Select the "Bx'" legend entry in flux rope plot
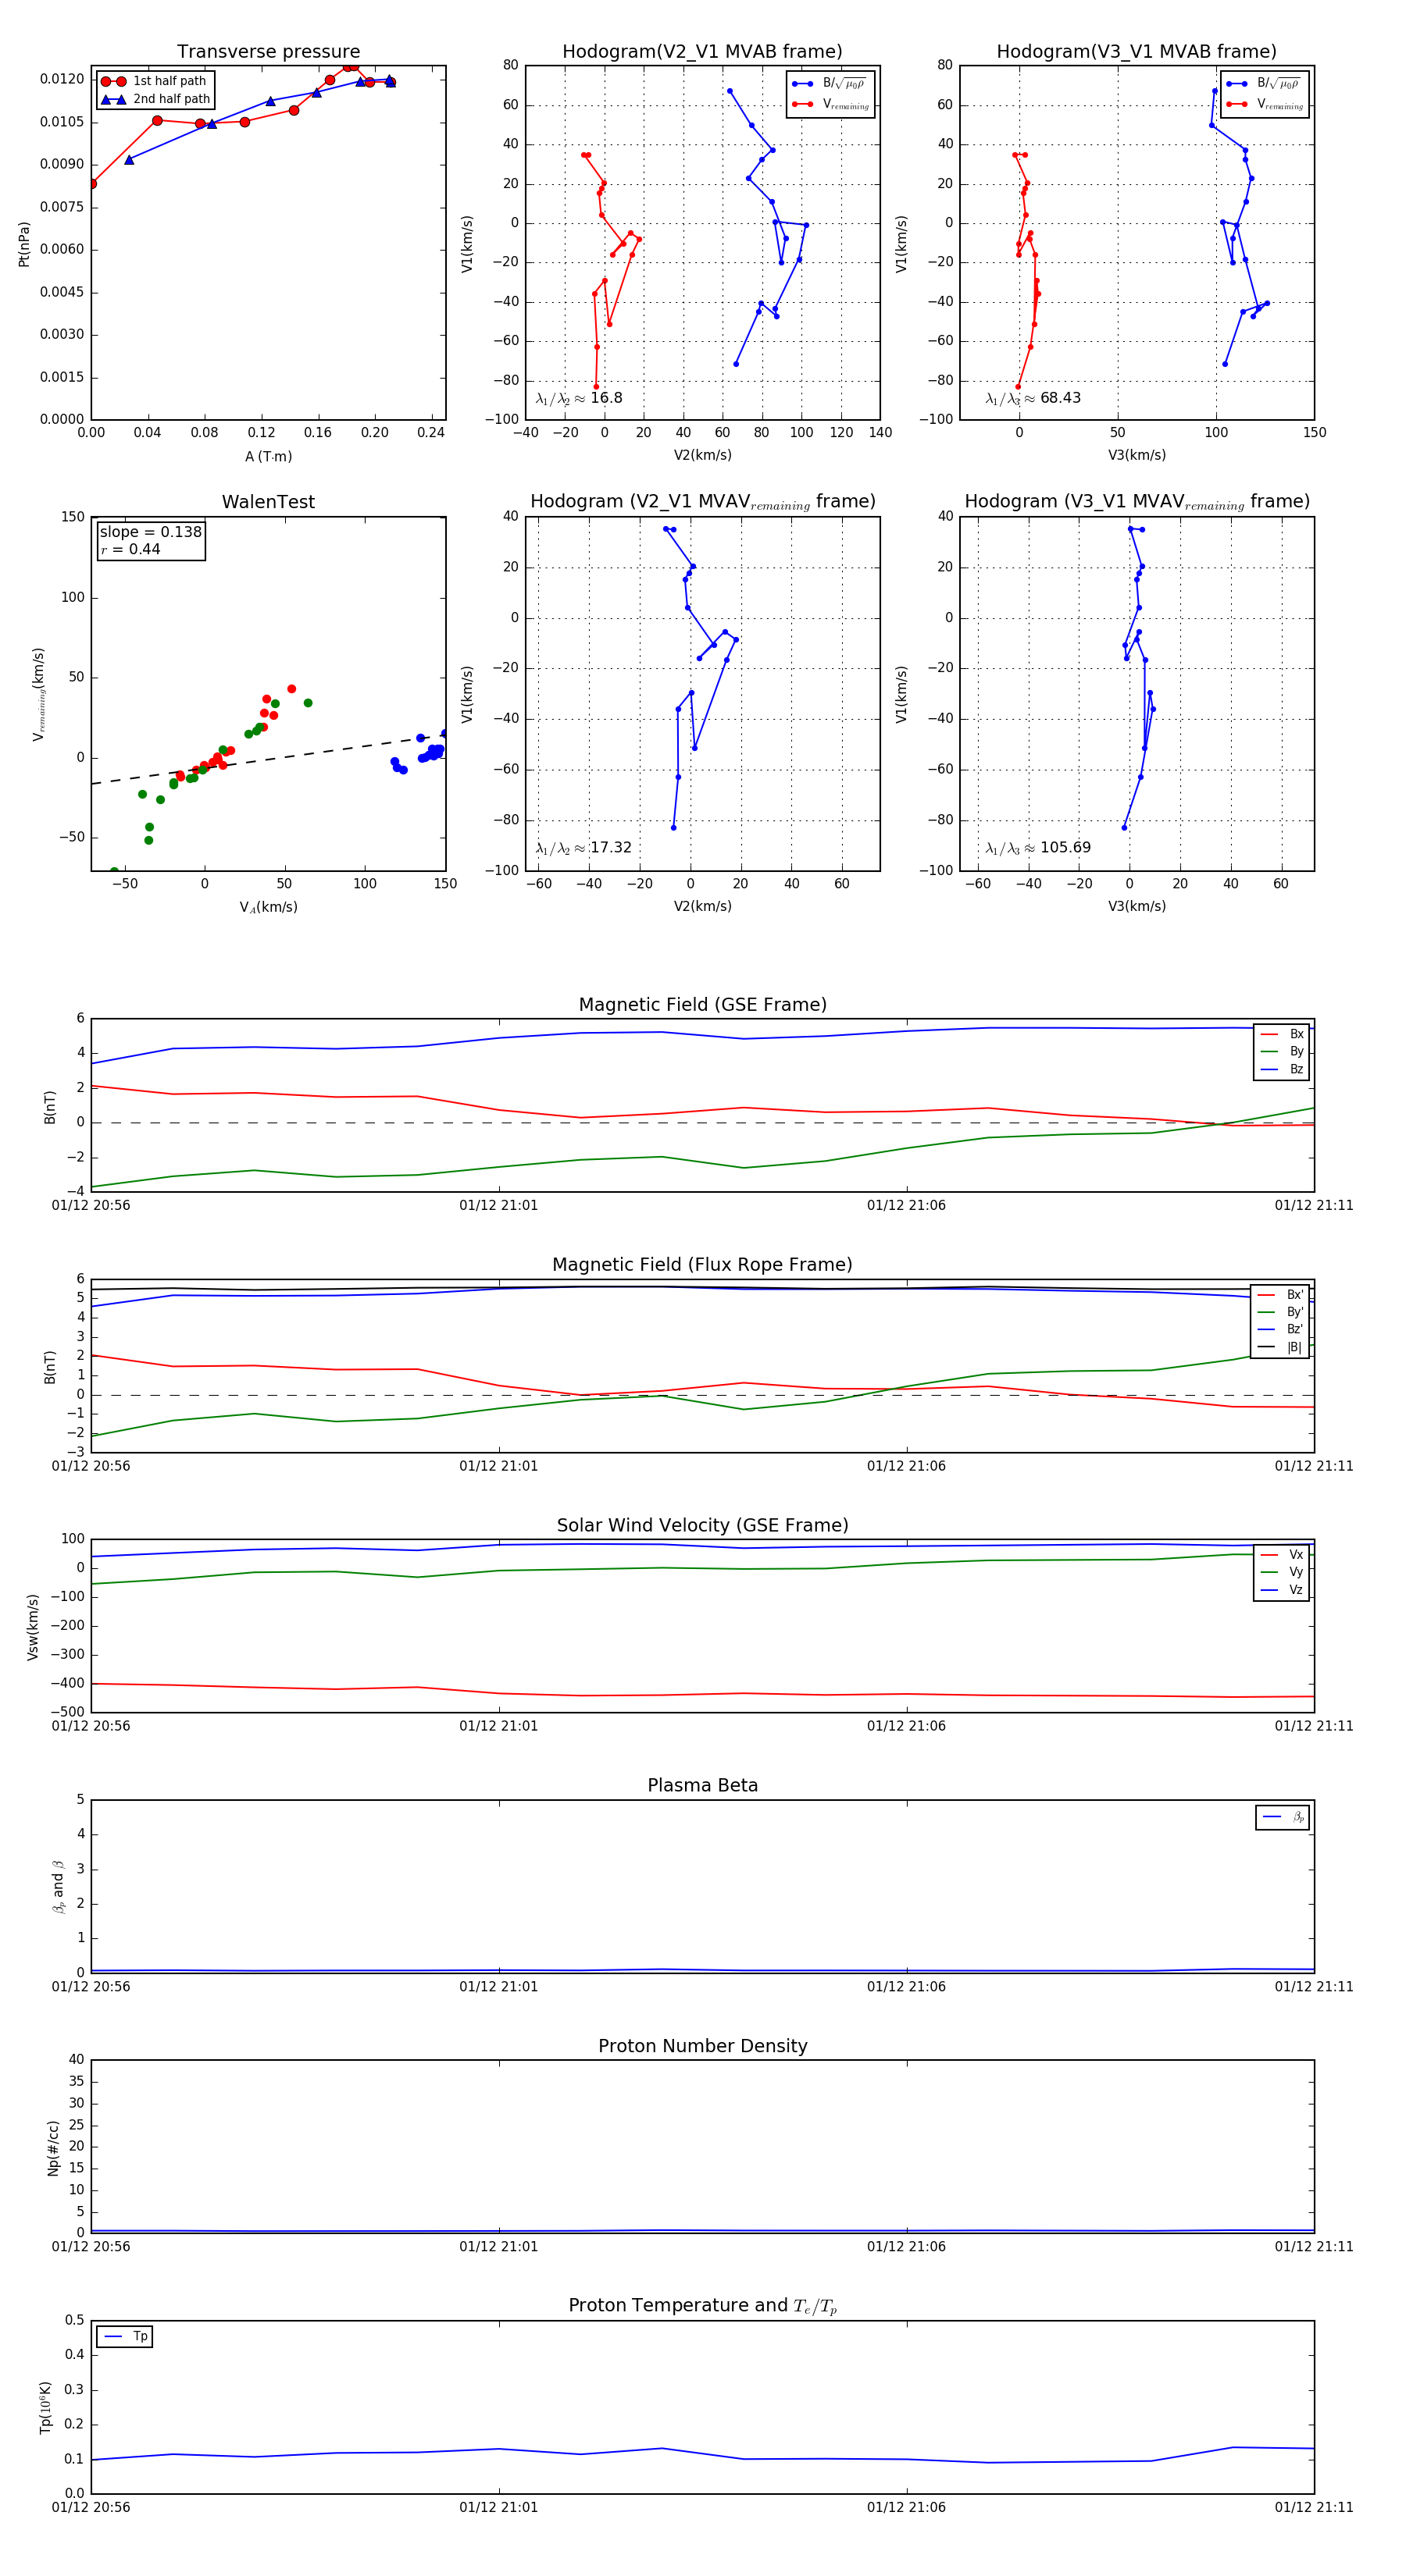This screenshot has width=1406, height=2576. [1281, 1294]
